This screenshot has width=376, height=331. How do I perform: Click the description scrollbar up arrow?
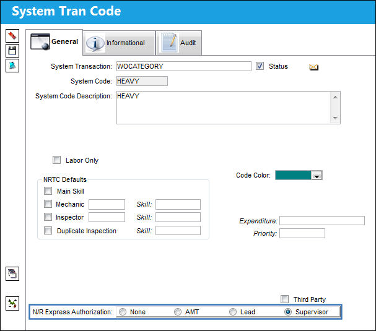(335, 97)
